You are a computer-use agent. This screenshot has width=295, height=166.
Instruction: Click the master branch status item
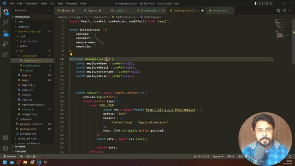click(x=10, y=156)
